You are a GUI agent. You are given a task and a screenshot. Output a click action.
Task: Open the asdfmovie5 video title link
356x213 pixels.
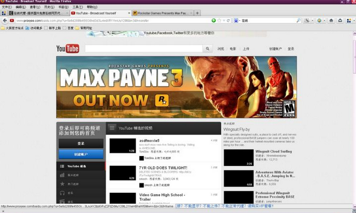coord(149,141)
